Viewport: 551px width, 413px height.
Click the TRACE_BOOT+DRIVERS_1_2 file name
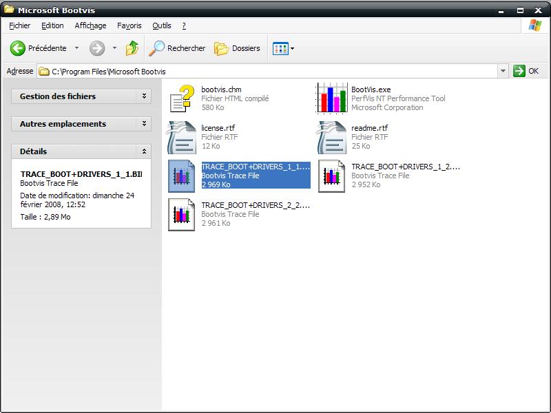pyautogui.click(x=406, y=167)
